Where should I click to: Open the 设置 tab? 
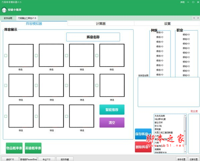[167, 24]
